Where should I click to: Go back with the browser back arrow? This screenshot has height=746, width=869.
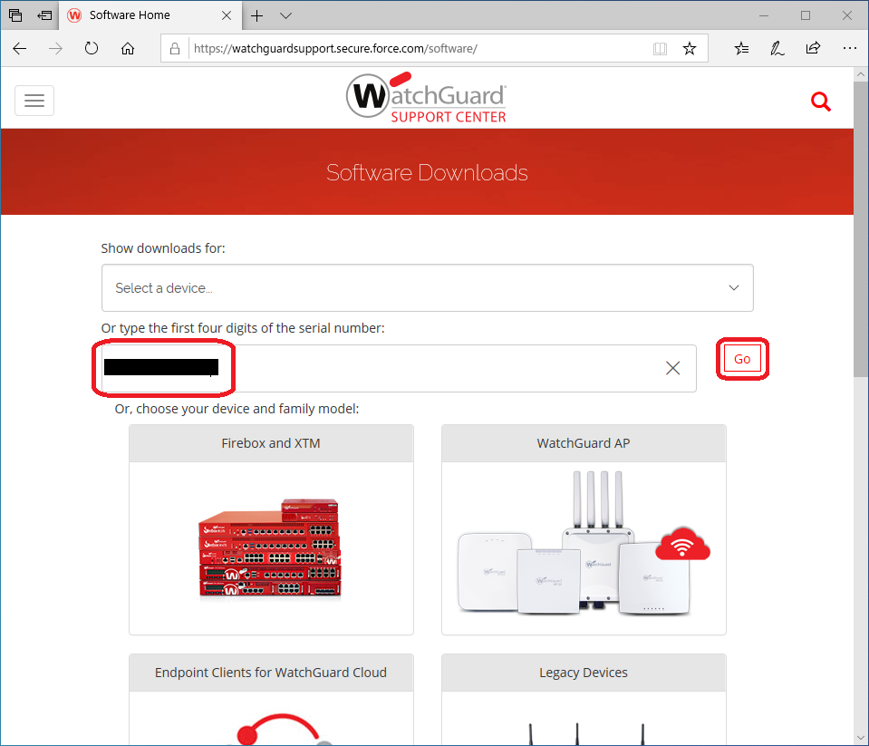(19, 49)
